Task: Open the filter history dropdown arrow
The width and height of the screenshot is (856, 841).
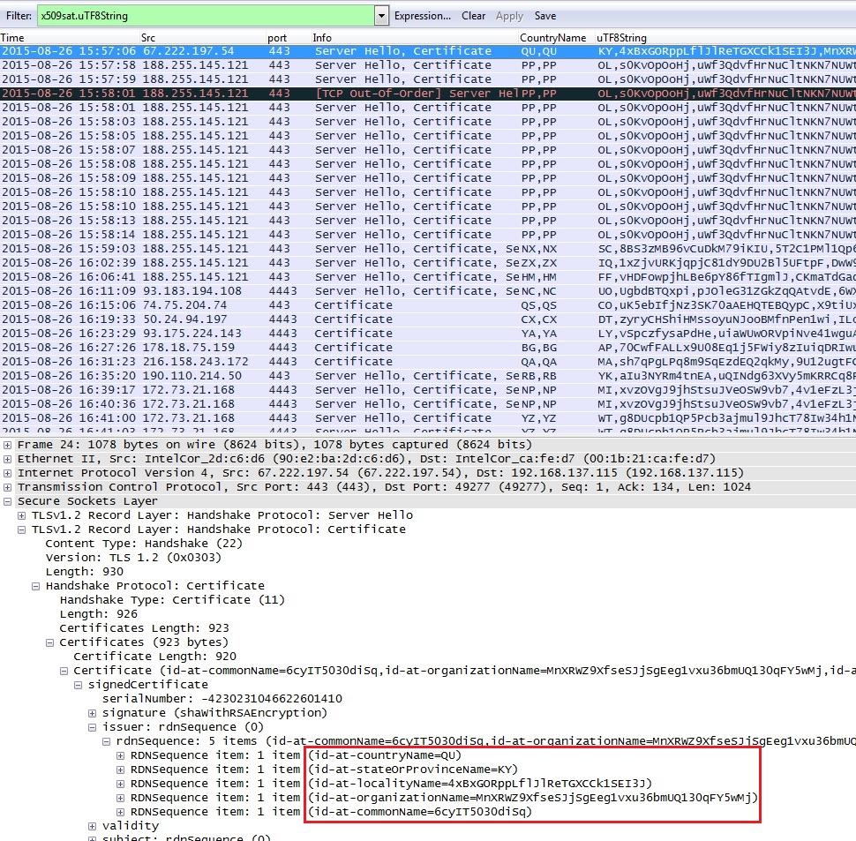Action: coord(381,16)
